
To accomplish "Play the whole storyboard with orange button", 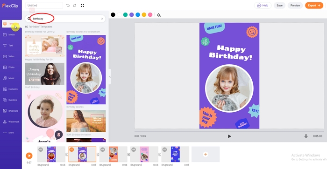I will point(29,155).
